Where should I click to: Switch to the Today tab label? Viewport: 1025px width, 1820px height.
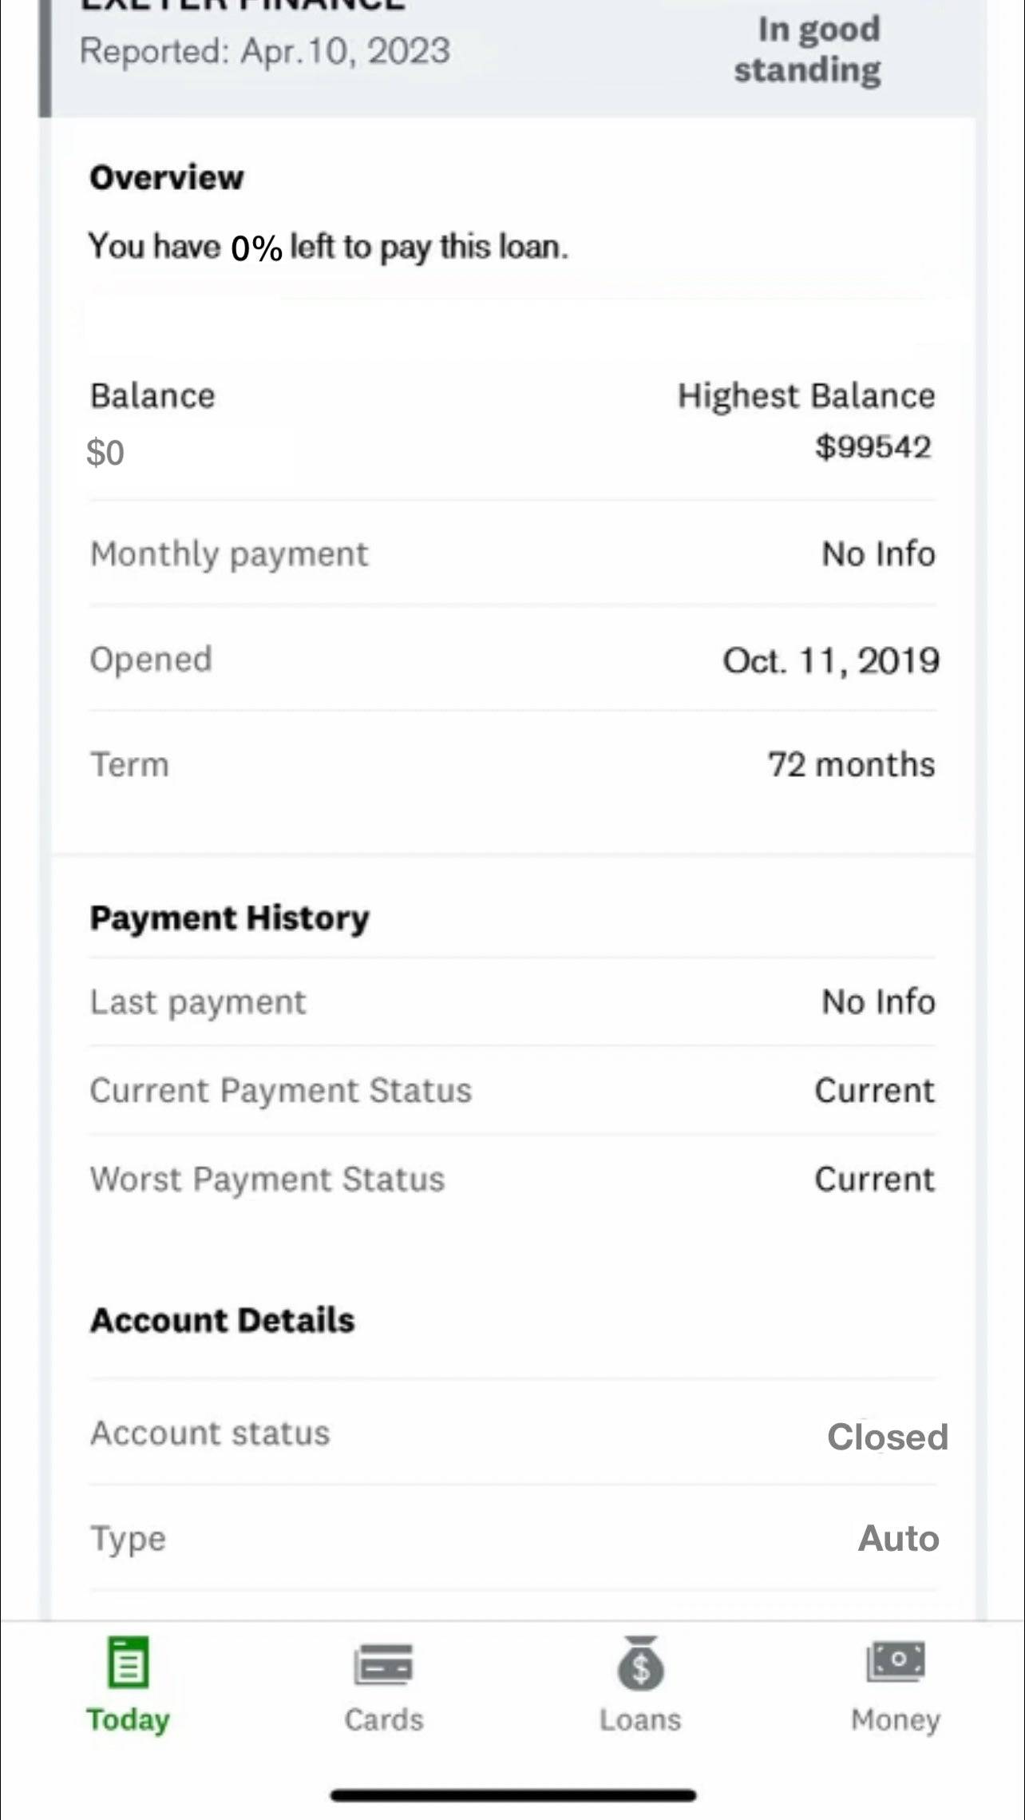click(x=128, y=1719)
